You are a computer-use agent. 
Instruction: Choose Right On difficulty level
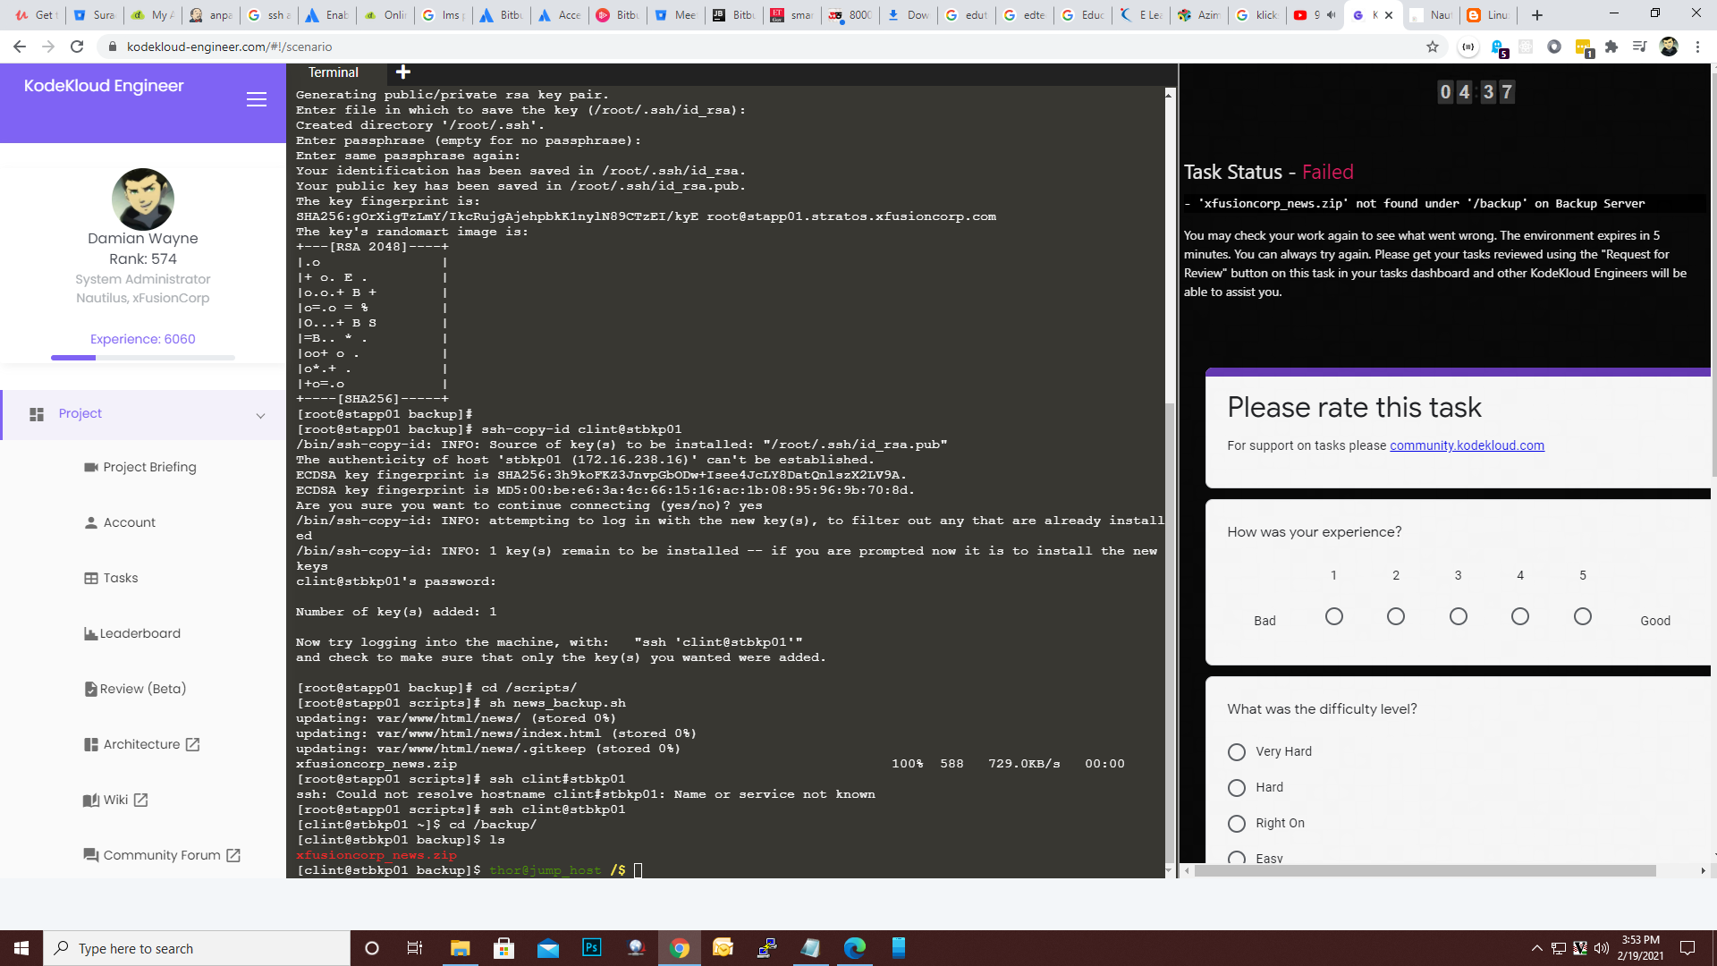point(1237,824)
